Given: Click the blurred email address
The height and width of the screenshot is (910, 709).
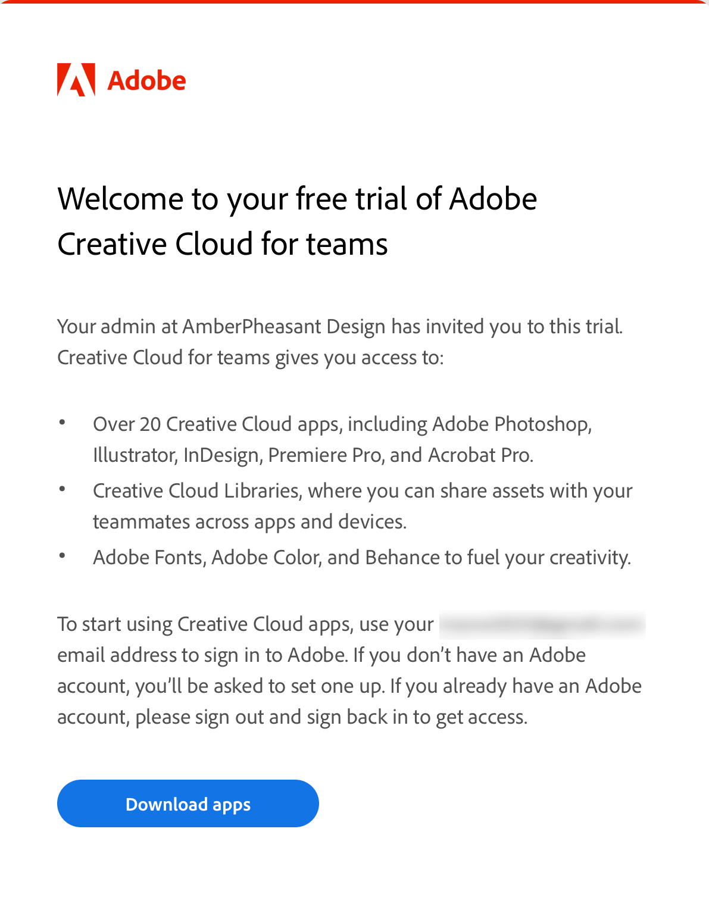Looking at the screenshot, I should point(542,624).
